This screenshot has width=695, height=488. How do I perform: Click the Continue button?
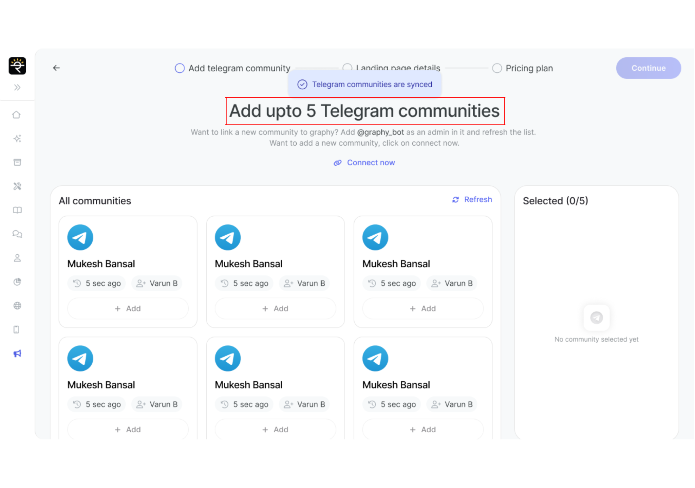pyautogui.click(x=648, y=68)
